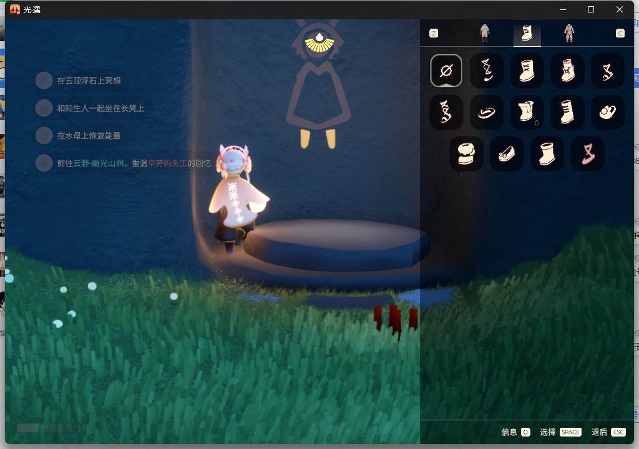Choose the flat ballet shoe with bow
This screenshot has height=449, width=639.
tap(507, 154)
